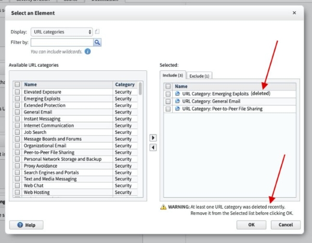Check the Proxy Avoidance checkbox

tap(18, 165)
